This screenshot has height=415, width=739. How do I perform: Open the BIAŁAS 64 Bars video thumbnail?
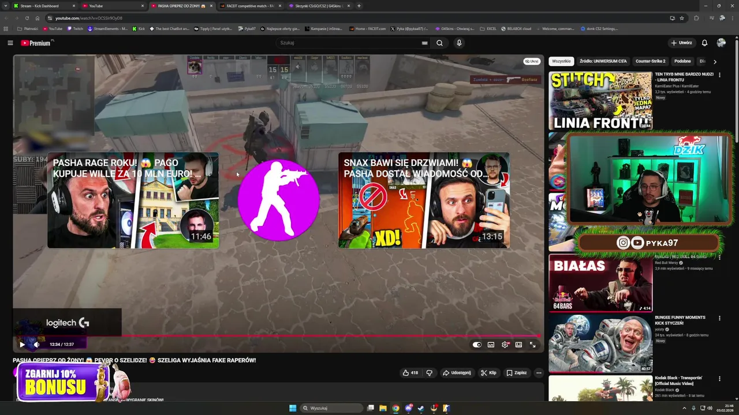600,282
